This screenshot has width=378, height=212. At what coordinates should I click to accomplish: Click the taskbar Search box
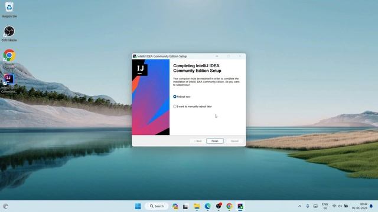pos(157,206)
